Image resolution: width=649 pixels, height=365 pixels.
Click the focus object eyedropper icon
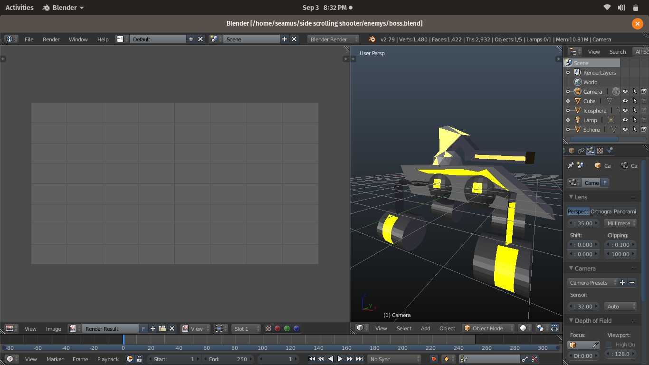coord(595,345)
